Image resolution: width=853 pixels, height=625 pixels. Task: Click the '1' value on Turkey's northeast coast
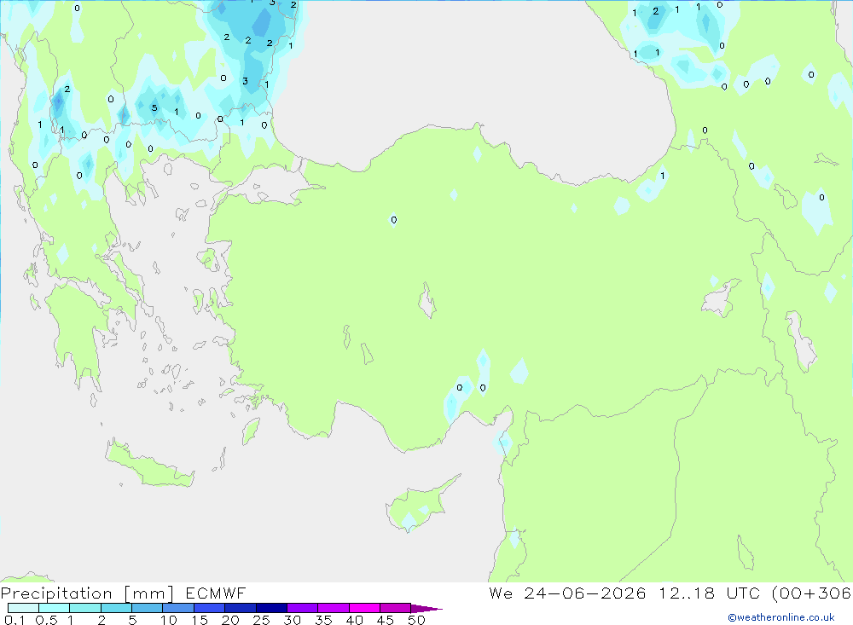663,176
